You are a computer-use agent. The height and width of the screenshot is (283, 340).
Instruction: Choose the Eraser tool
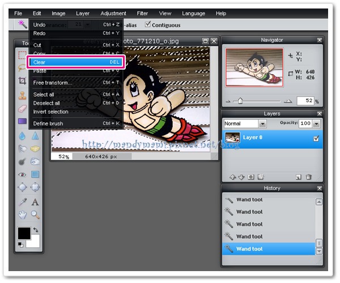pos(22,109)
